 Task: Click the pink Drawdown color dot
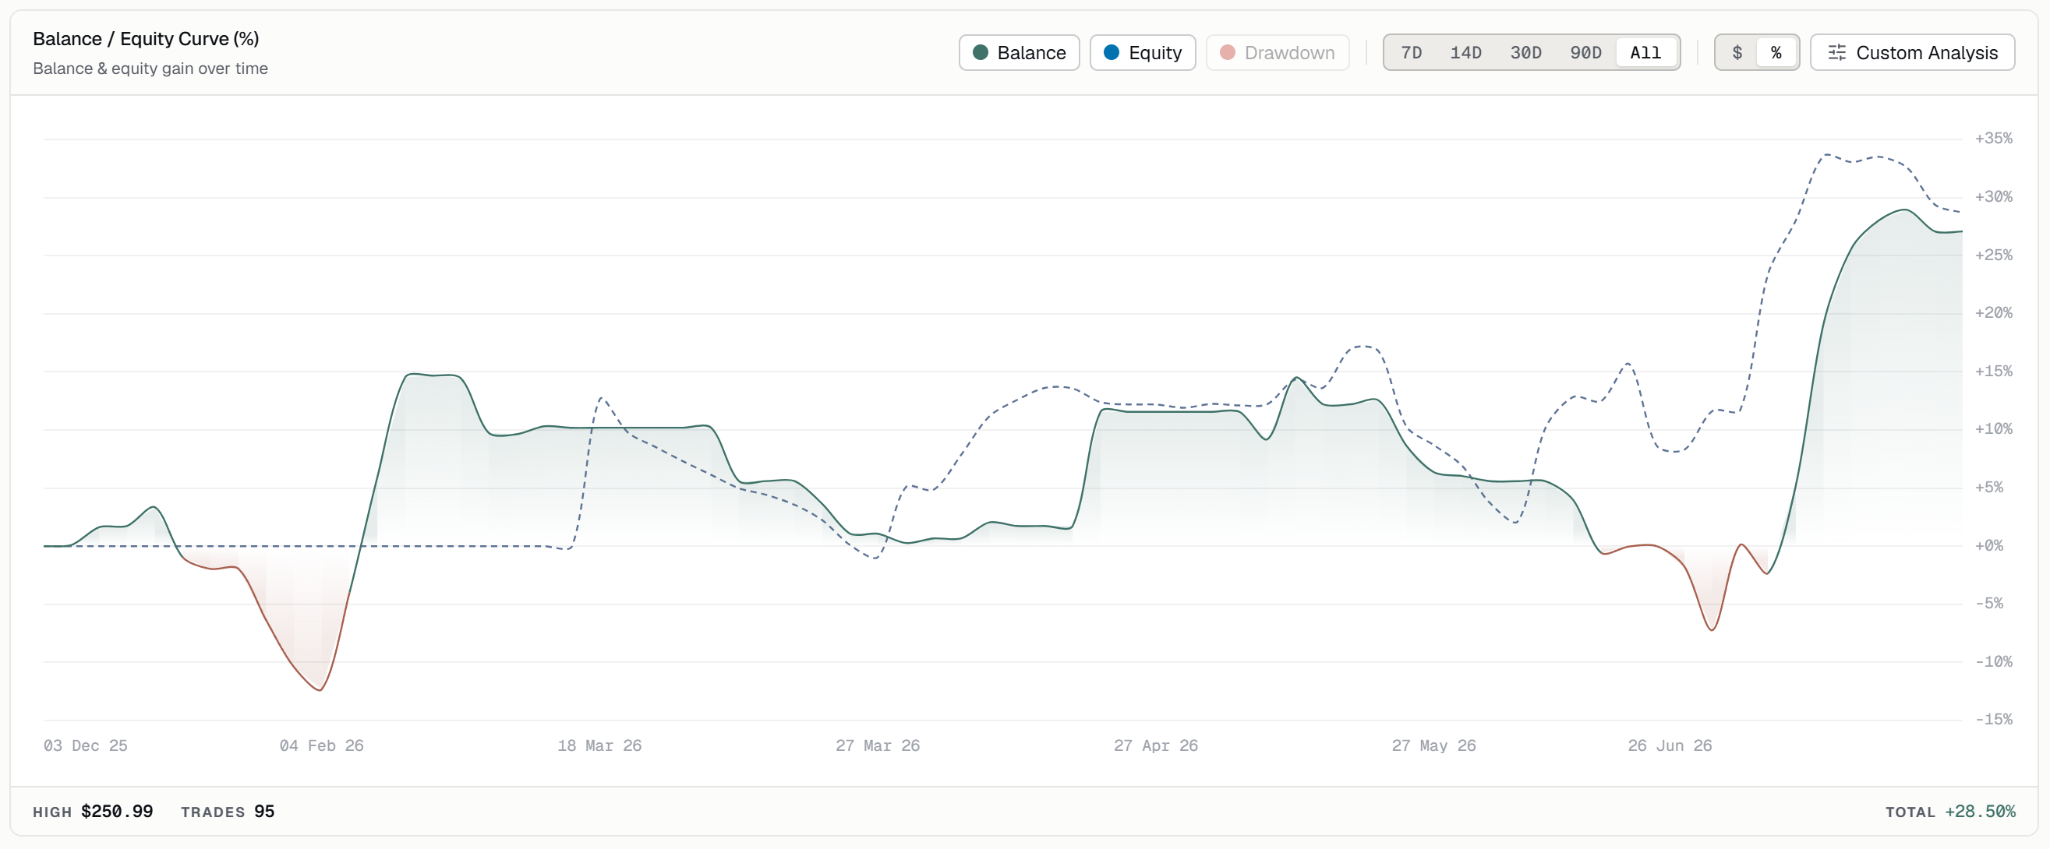[1227, 52]
